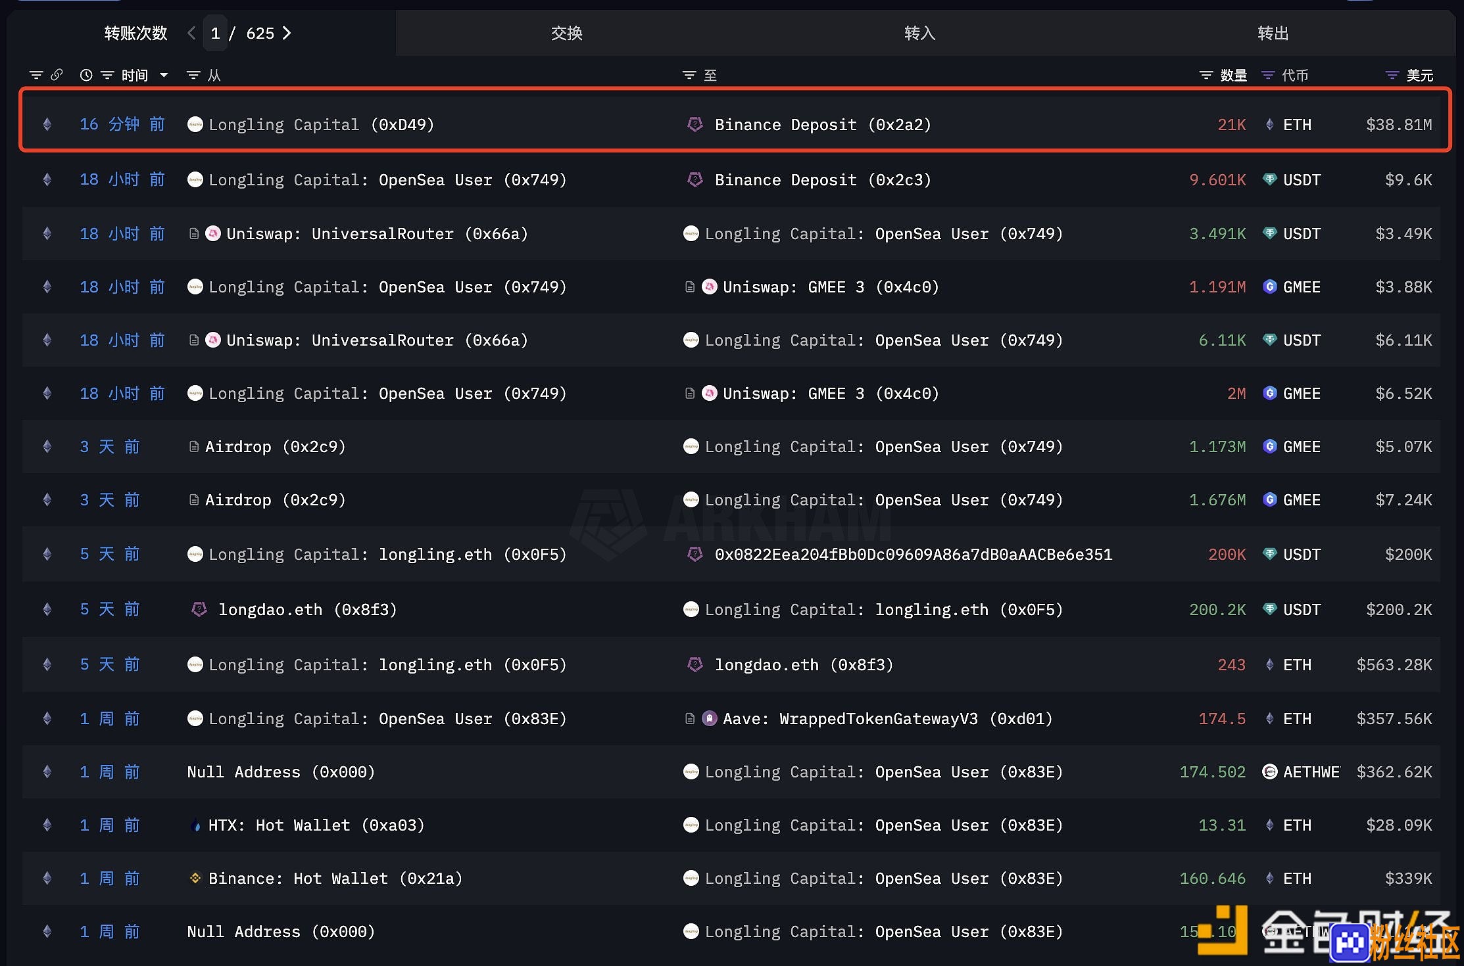Click ETH token in $38.81M row
Screen dimensions: 1464x966
pos(1297,124)
